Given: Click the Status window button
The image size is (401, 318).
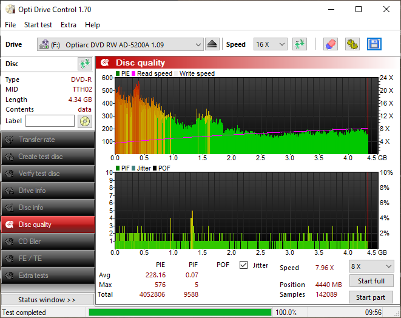Looking at the screenshot, I should [x=47, y=300].
